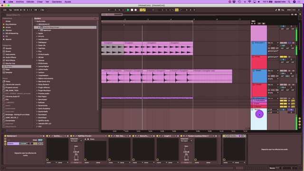Start playback with the green Play button
Screen dimensions: 304x171
pyautogui.click(x=128, y=10)
